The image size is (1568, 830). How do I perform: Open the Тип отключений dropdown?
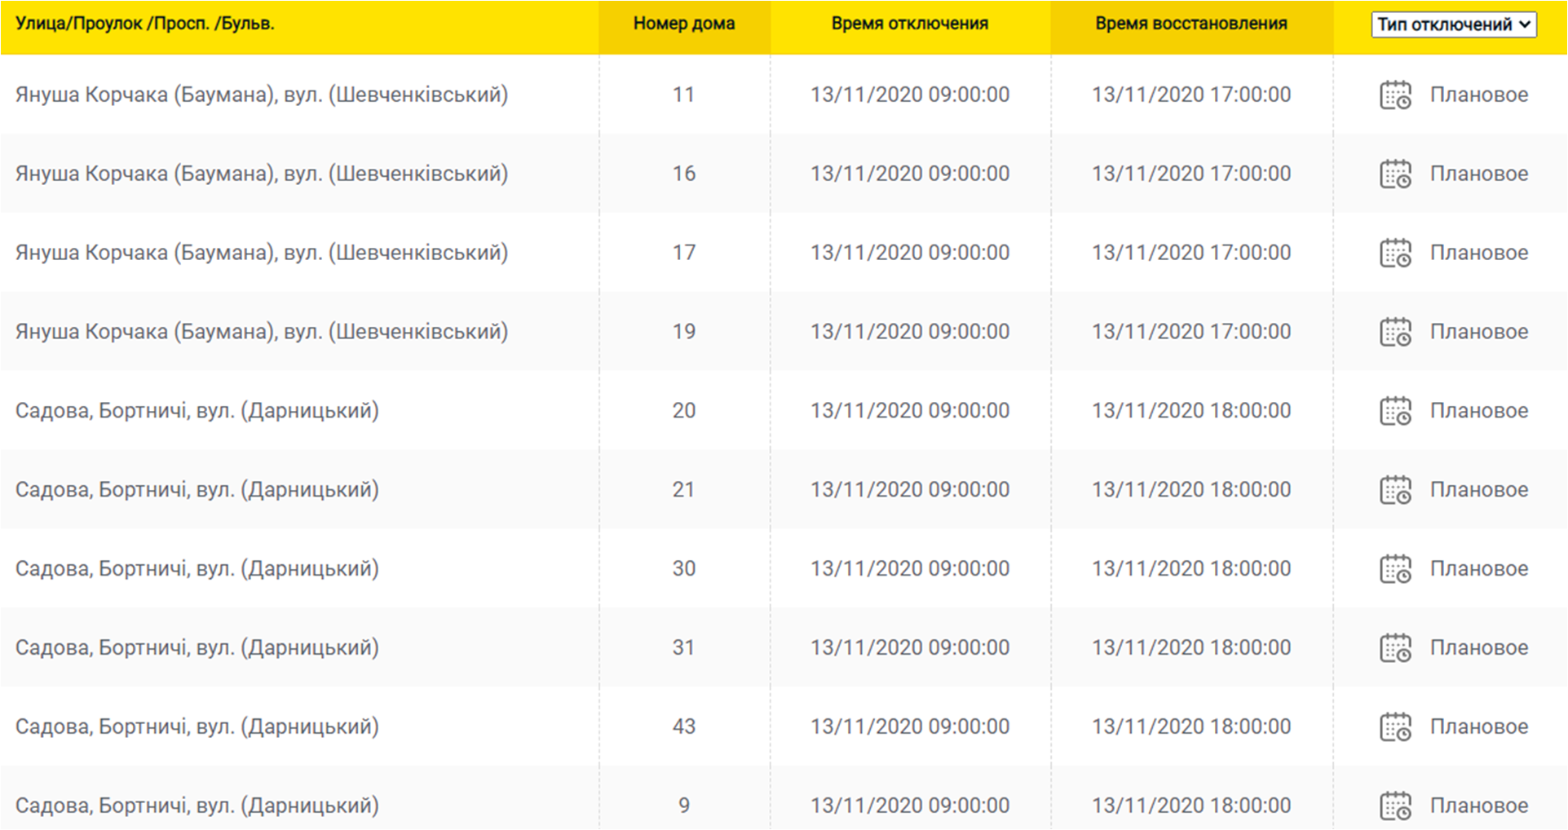click(x=1453, y=24)
